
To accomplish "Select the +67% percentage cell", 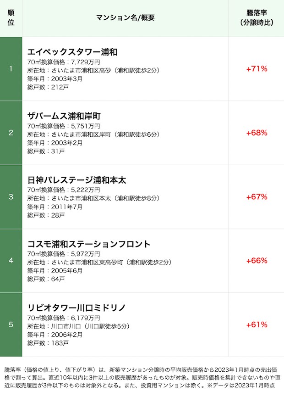I will 257,197.
